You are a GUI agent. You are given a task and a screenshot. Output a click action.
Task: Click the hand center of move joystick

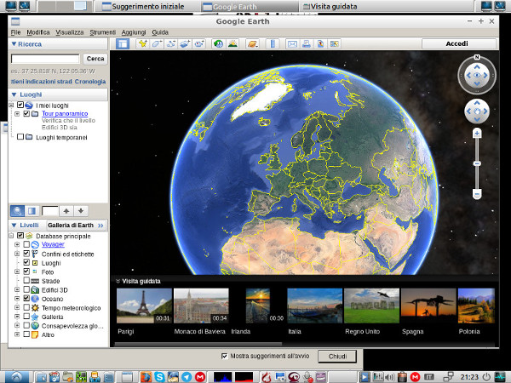(x=477, y=111)
